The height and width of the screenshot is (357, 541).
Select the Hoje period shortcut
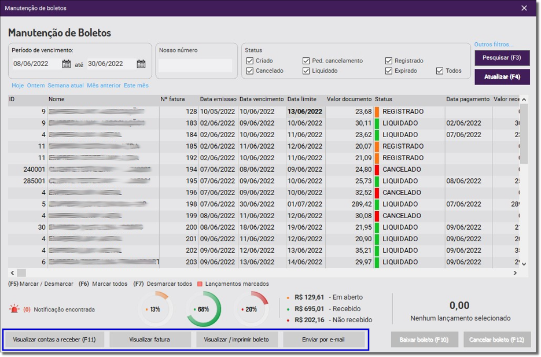[x=17, y=85]
